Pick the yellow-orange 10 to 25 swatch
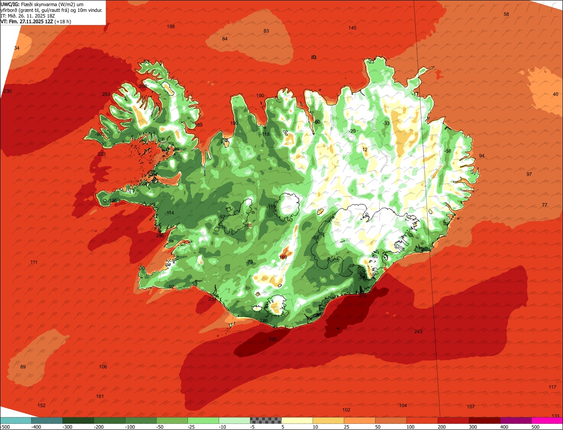 (x=328, y=420)
